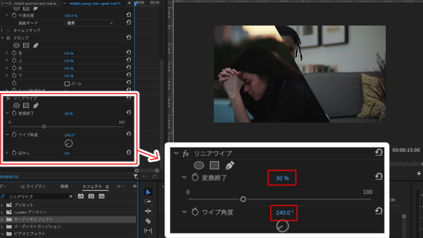
Task: Click the 変換終了 slider handle
Action: click(44, 127)
